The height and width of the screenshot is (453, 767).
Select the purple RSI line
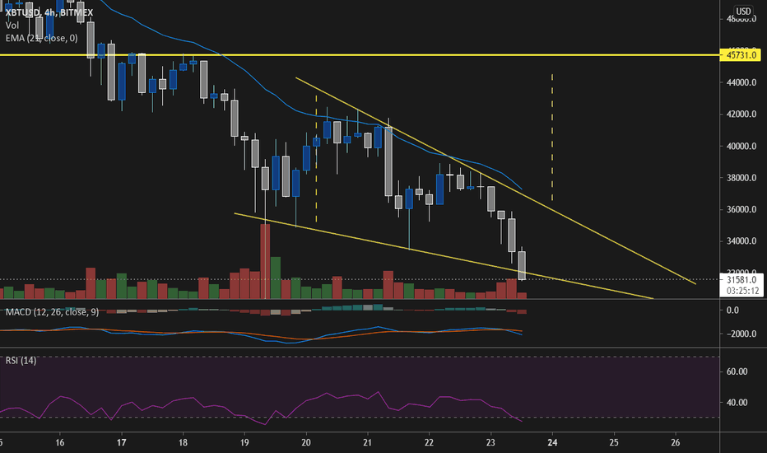coord(261,407)
